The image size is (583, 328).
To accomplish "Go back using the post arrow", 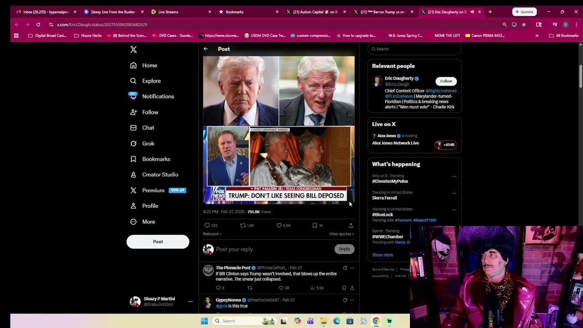I will pyautogui.click(x=205, y=49).
